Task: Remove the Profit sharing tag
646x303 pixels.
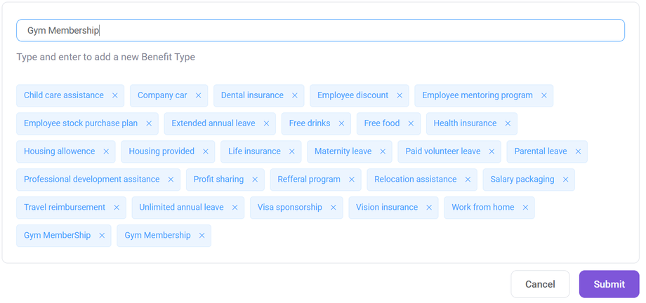Action: coord(255,180)
